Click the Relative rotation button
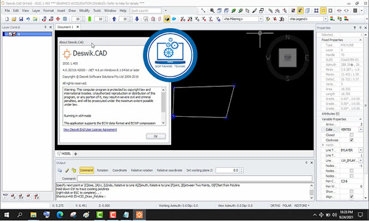Screen dimensions: 369x221 [142, 170]
